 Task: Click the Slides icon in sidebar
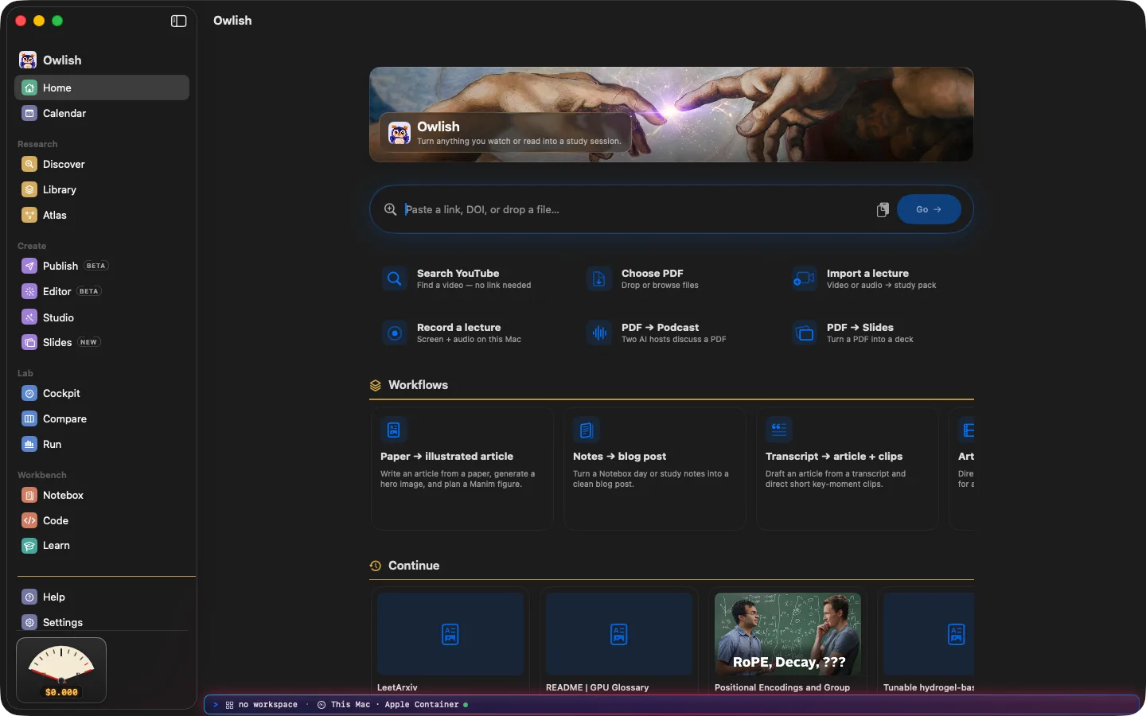[x=29, y=342]
